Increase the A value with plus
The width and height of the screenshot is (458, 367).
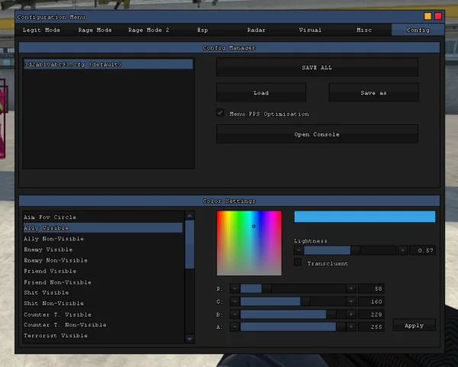[x=351, y=327]
